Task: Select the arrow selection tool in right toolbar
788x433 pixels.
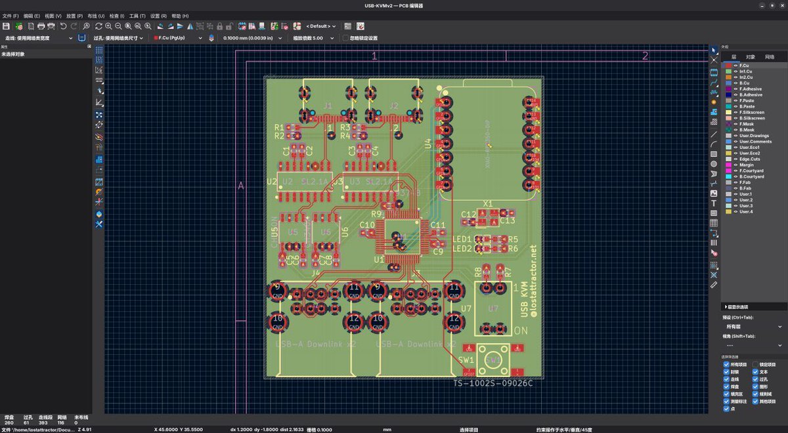Action: [x=714, y=51]
